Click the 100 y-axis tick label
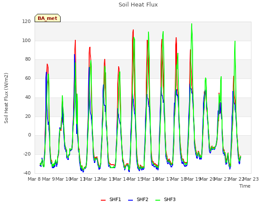The width and height of the screenshot is (277, 208). click(x=26, y=40)
